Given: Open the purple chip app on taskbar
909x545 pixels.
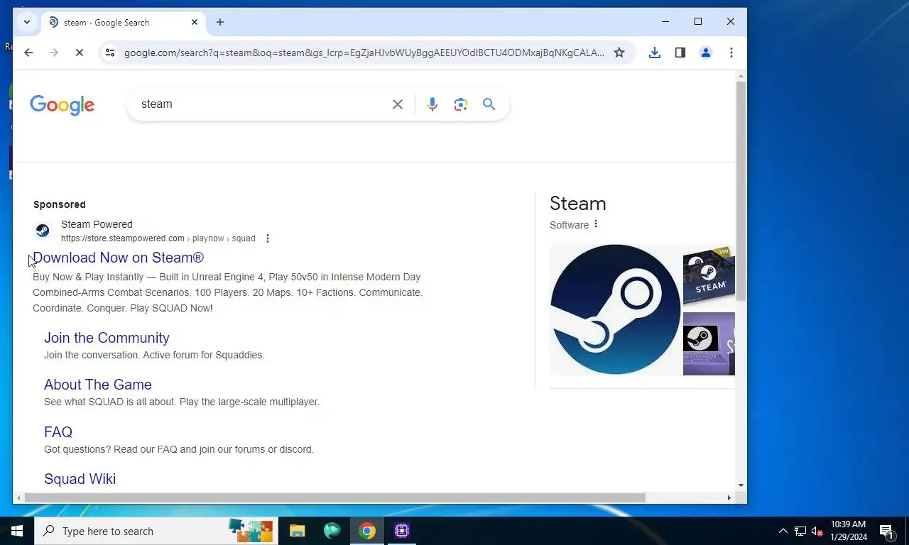Looking at the screenshot, I should pos(402,531).
